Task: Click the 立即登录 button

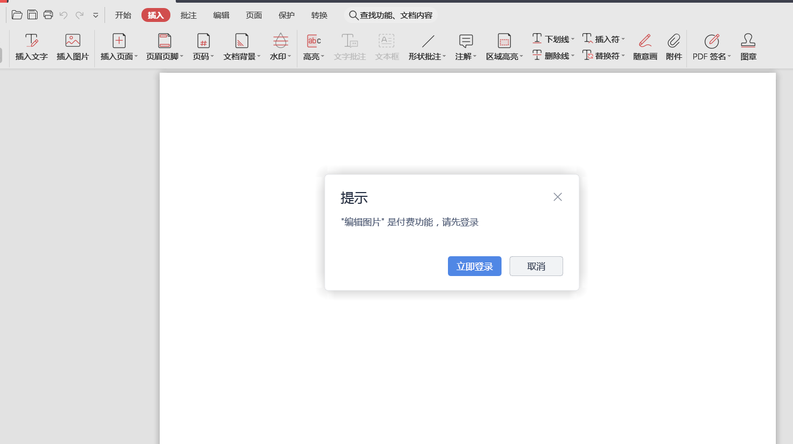Action: (475, 266)
